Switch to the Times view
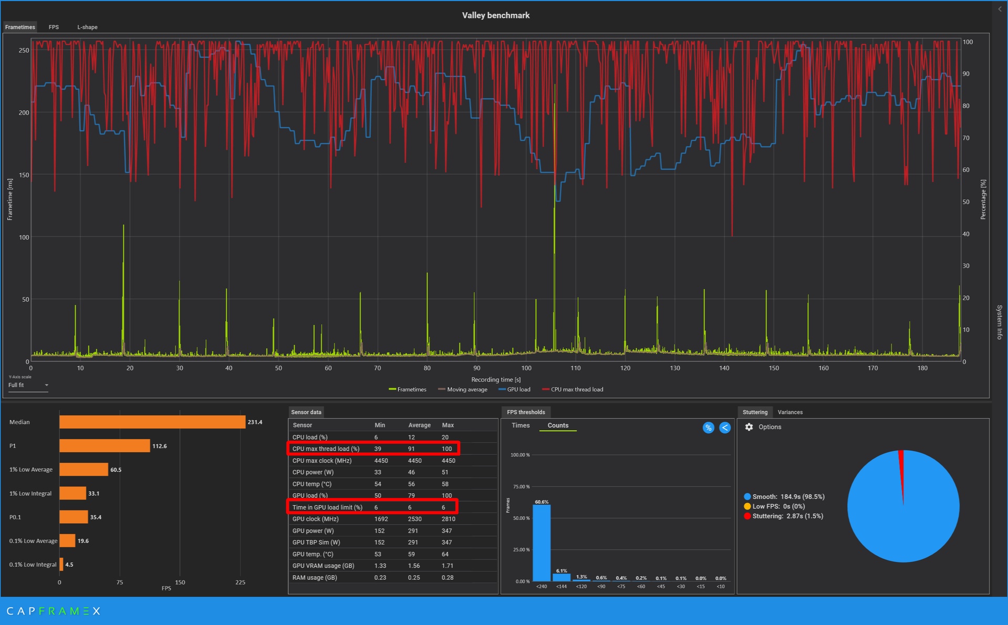This screenshot has width=1008, height=625. pos(520,425)
